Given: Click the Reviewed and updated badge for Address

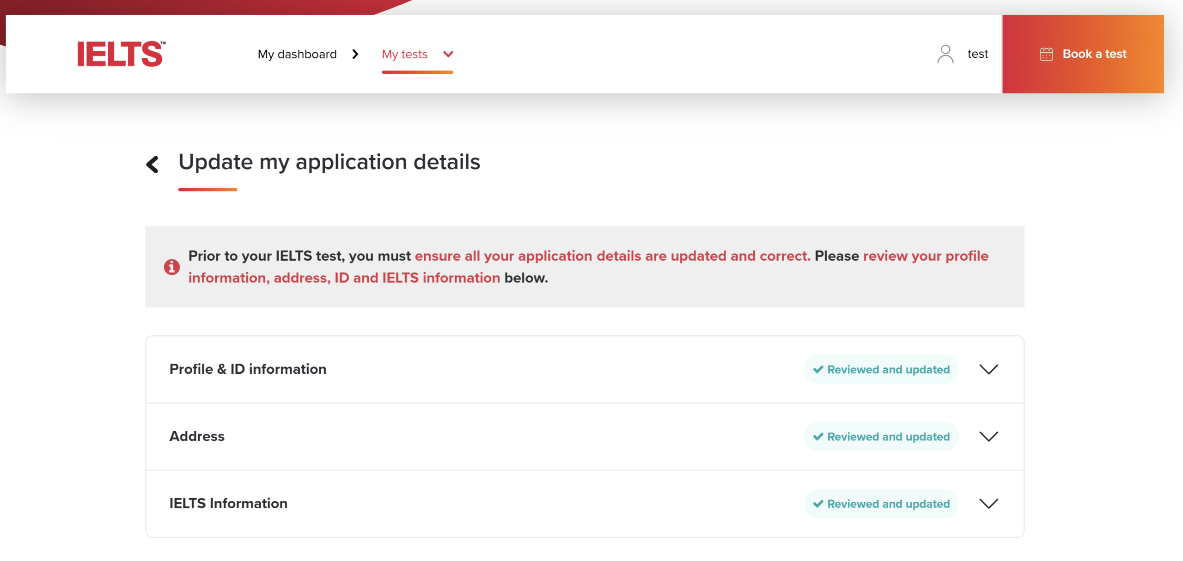Looking at the screenshot, I should coord(880,436).
